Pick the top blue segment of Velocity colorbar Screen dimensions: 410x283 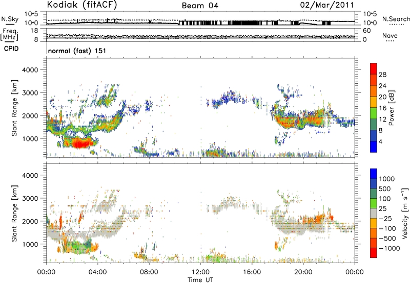(x=374, y=174)
